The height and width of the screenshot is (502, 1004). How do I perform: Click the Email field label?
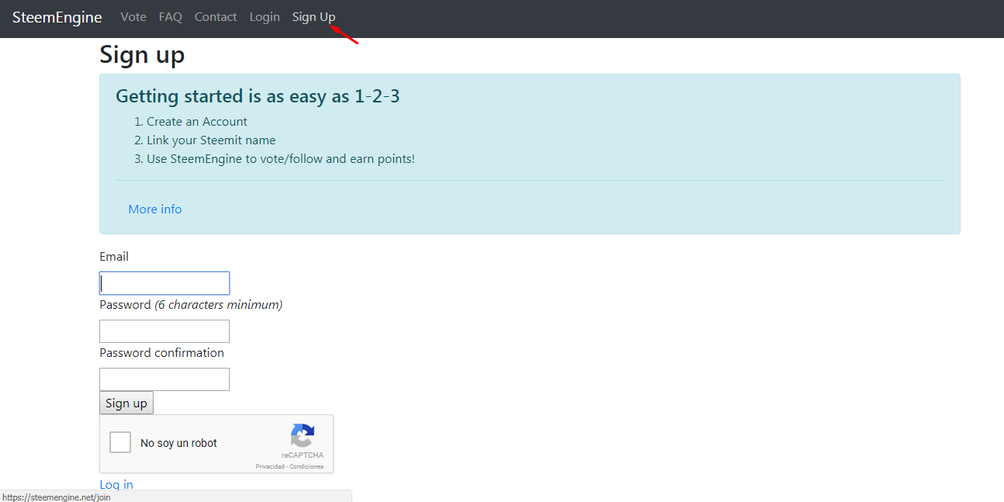(114, 257)
